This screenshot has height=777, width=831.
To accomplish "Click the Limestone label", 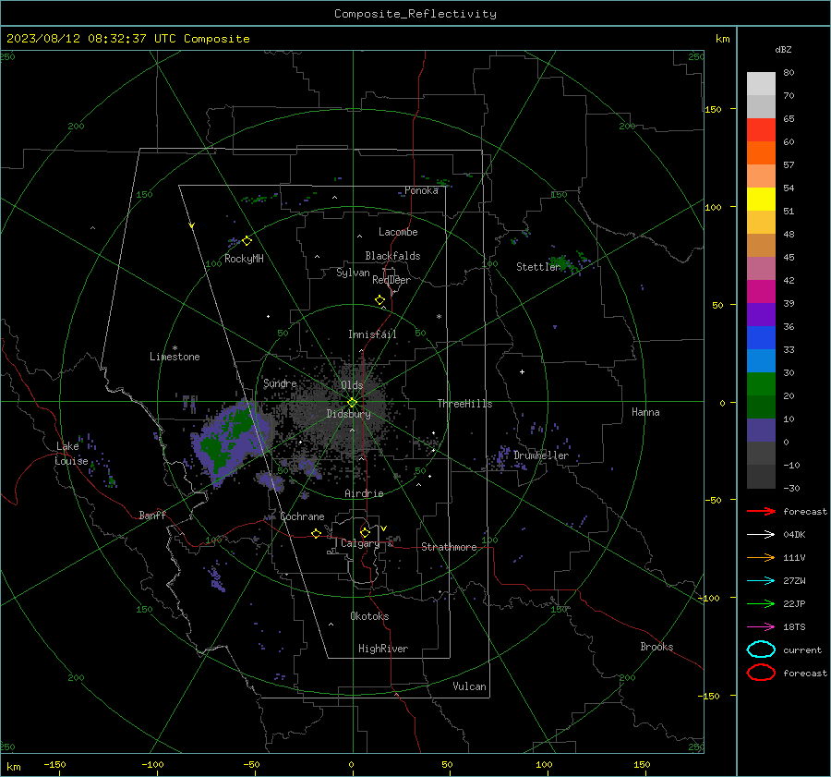I will coord(175,357).
